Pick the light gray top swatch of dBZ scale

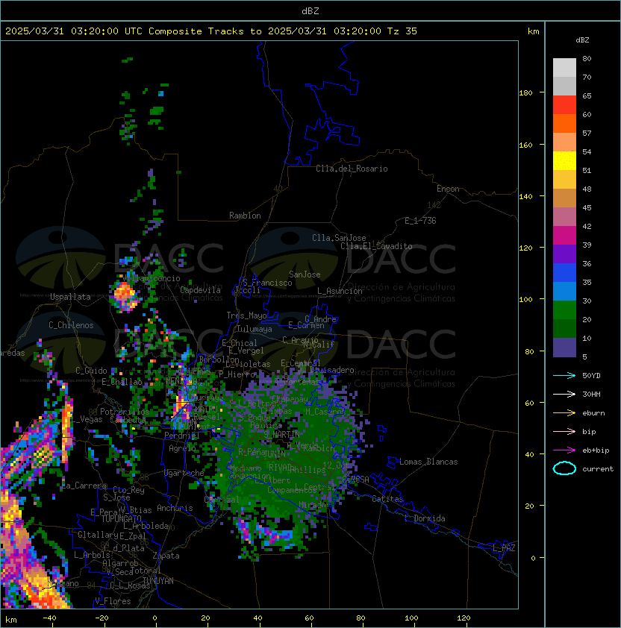coord(564,68)
